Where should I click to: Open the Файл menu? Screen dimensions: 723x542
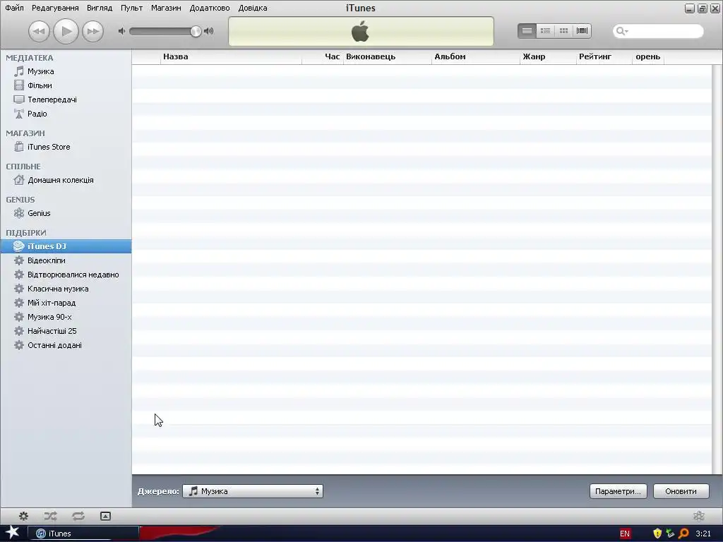pos(14,8)
